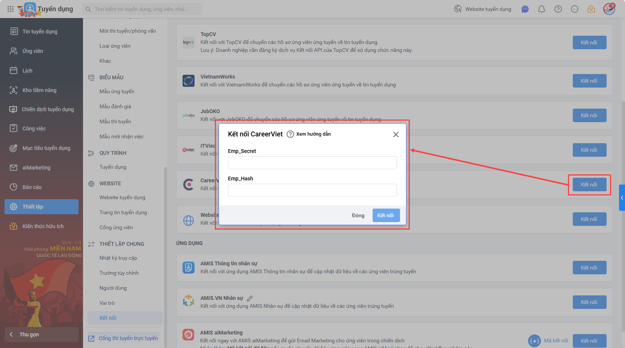Click Kết nối for AMIS aiMarketing
This screenshot has width=625, height=348.
(x=589, y=341)
